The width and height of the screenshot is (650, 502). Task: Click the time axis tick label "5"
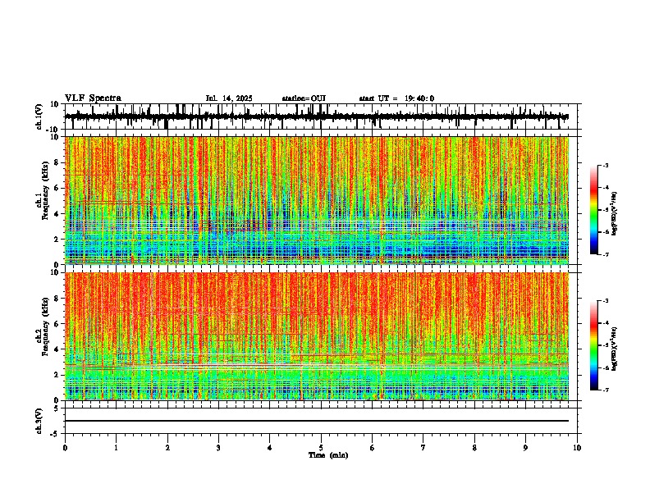coord(321,448)
